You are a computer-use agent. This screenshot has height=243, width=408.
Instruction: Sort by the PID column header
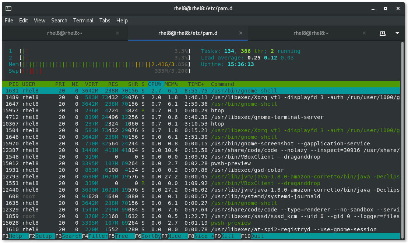14,84
